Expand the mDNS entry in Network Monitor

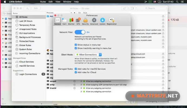[3, 31]
